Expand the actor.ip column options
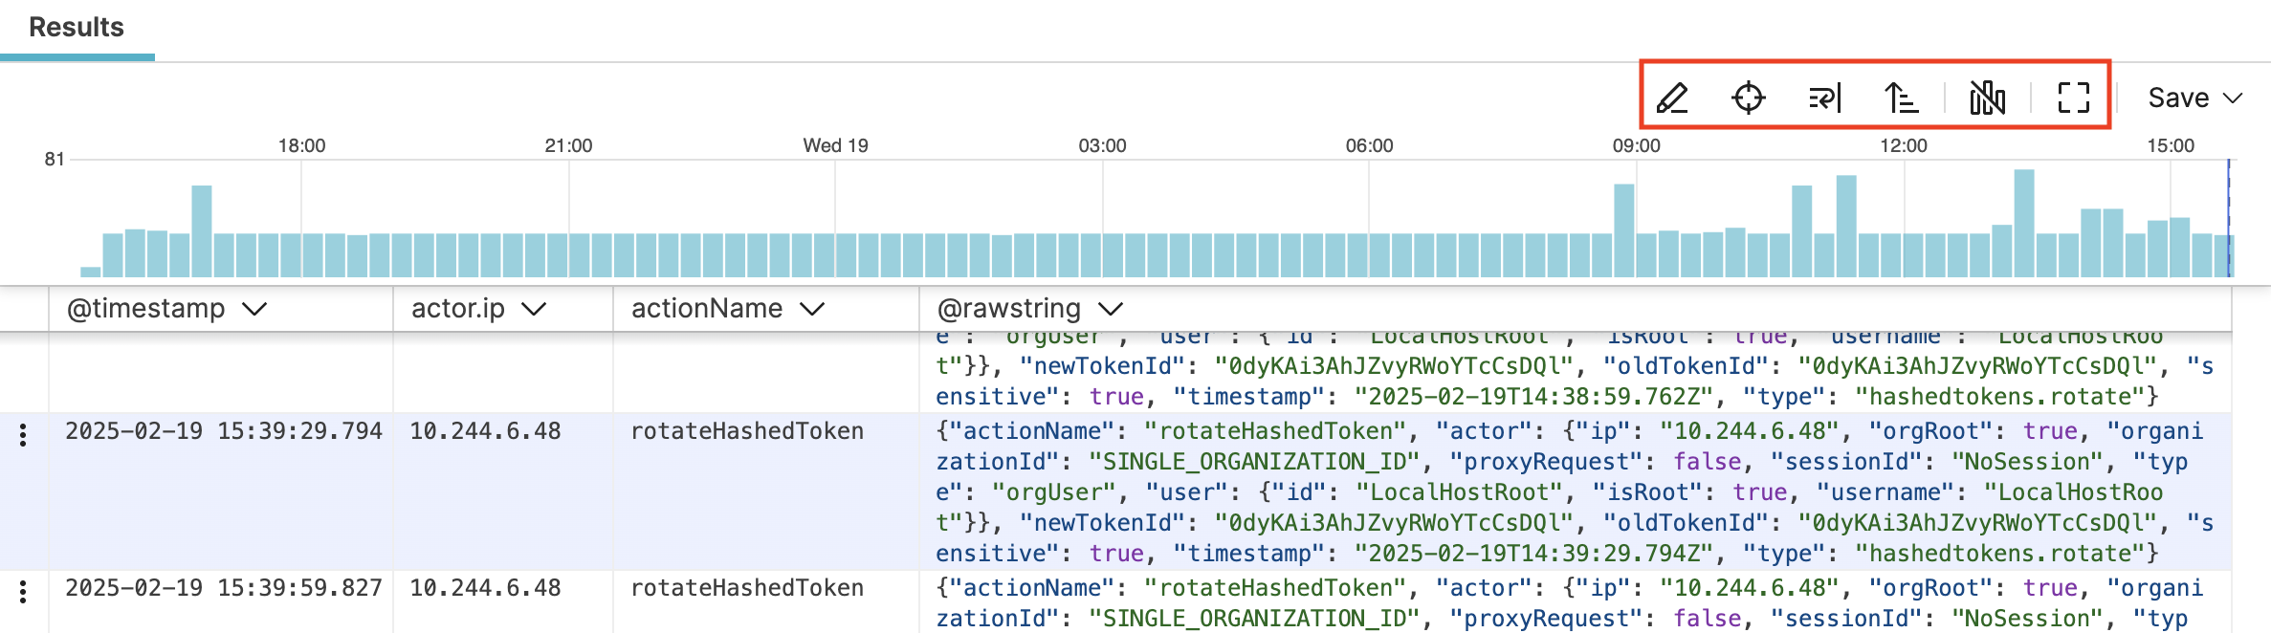The width and height of the screenshot is (2271, 633). coord(534,309)
